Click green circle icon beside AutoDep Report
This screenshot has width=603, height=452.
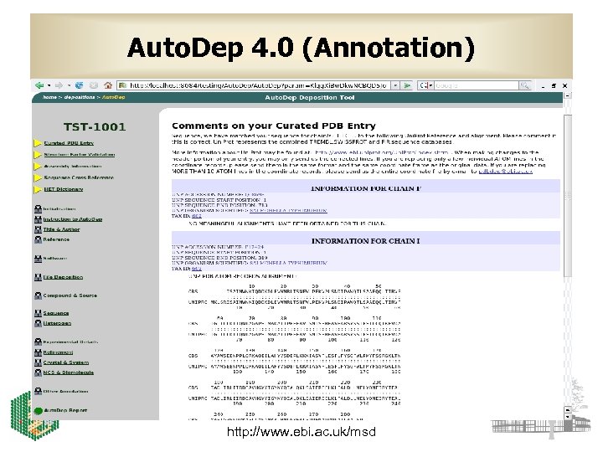[38, 410]
